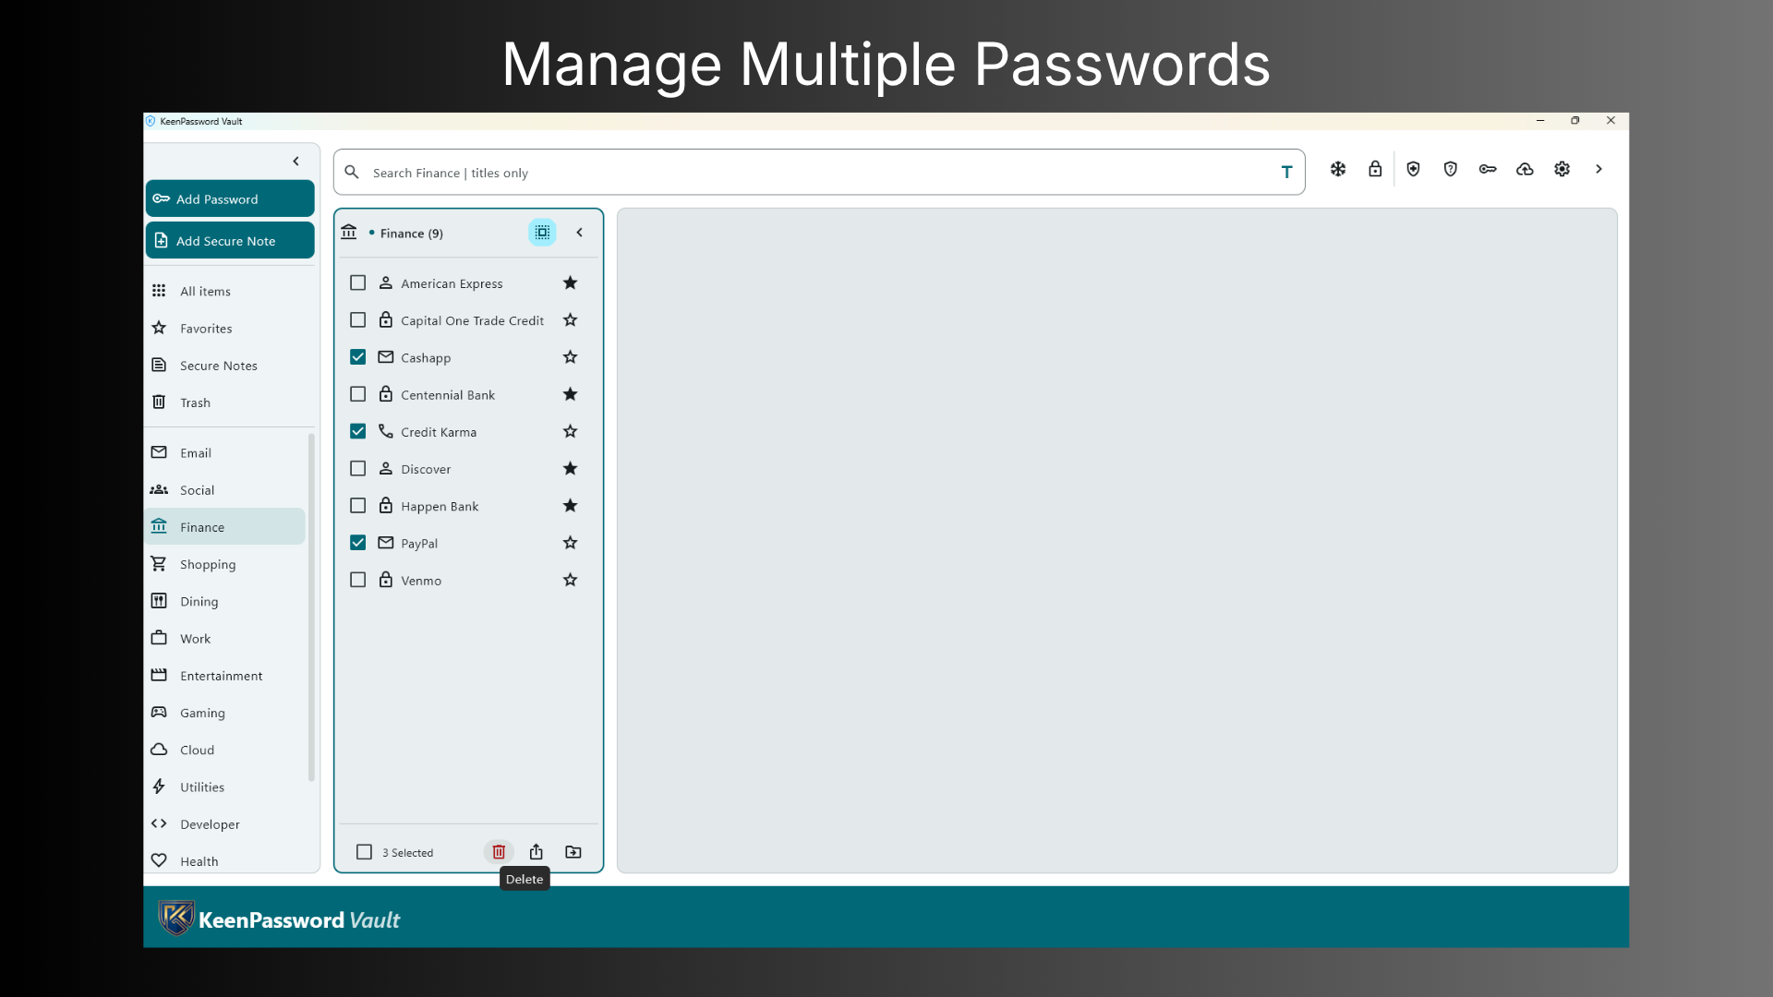The height and width of the screenshot is (997, 1773).
Task: Open the Happen Bank entry name
Action: coord(440,507)
